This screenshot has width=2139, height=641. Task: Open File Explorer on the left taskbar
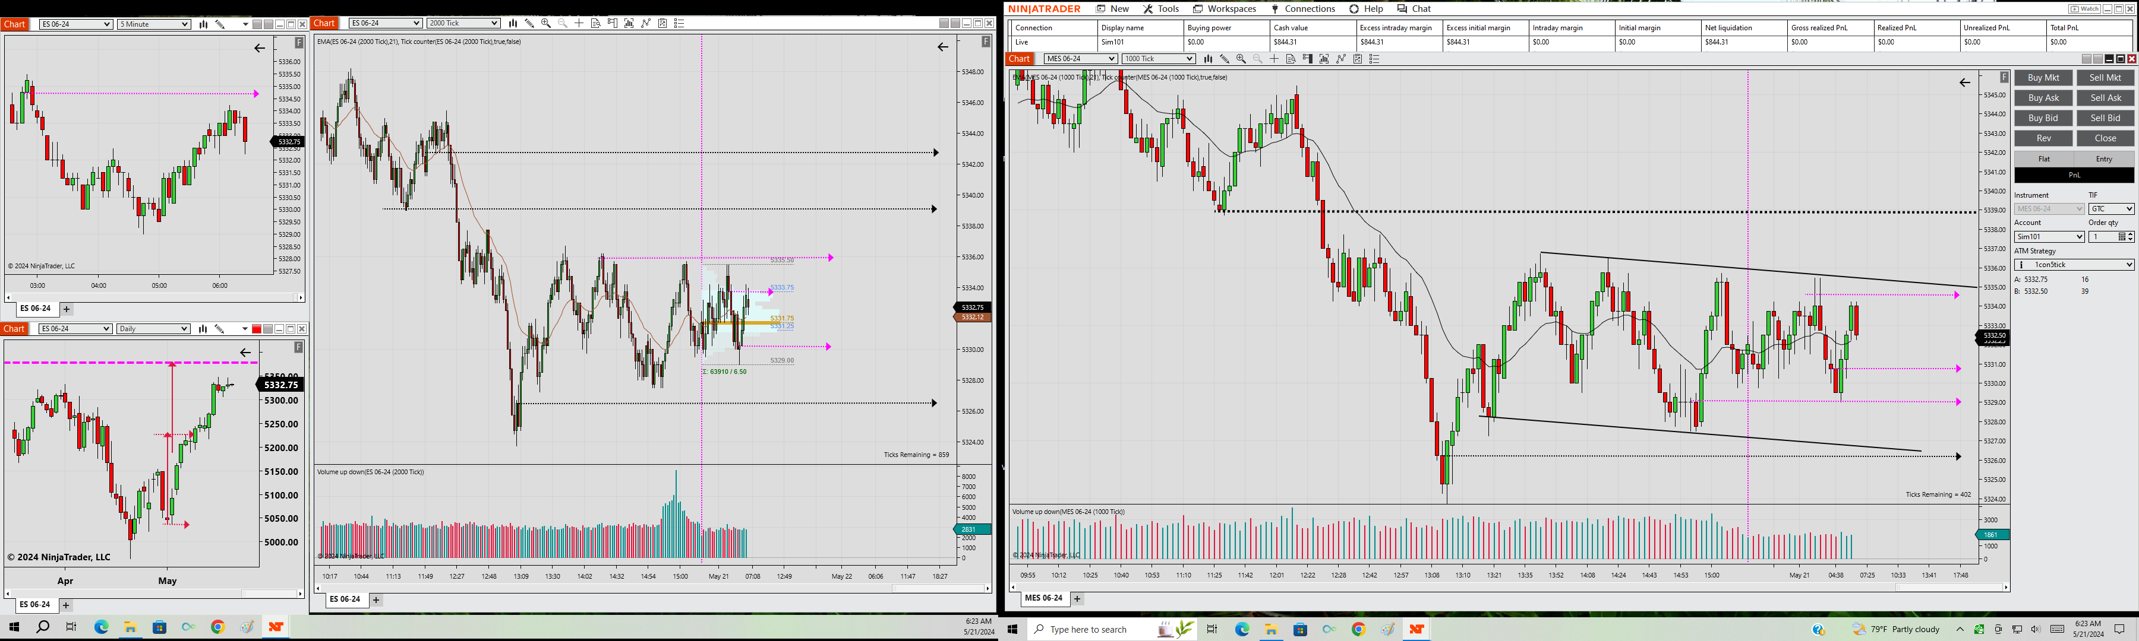[x=130, y=627]
